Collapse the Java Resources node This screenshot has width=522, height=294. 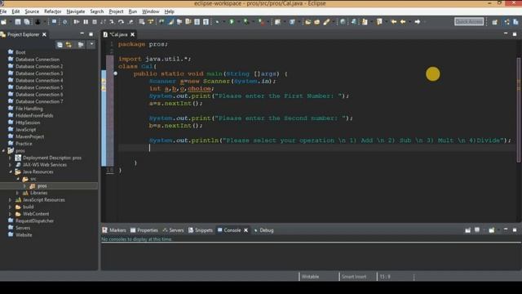(x=11, y=171)
